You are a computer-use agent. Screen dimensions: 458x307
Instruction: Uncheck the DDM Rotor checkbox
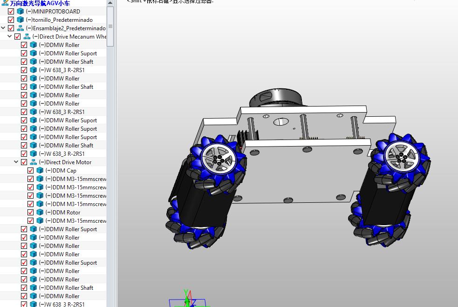point(30,212)
